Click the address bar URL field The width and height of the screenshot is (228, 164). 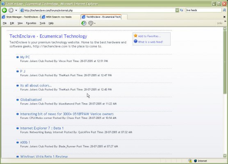[98, 10]
